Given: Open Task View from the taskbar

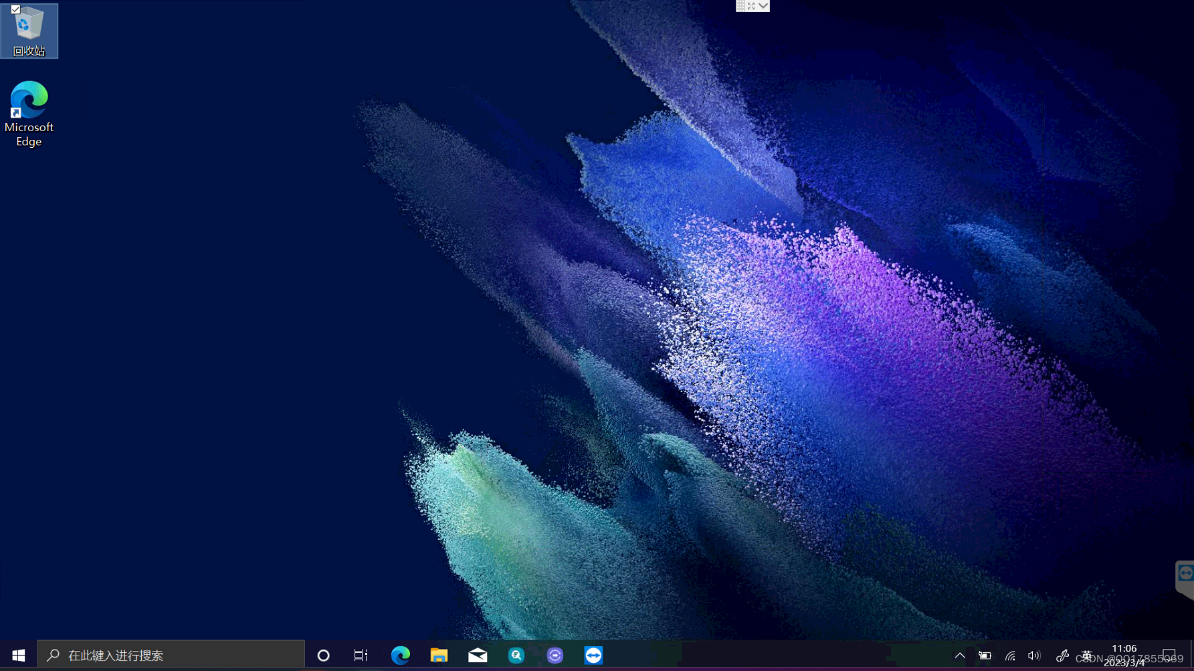Looking at the screenshot, I should (x=361, y=655).
